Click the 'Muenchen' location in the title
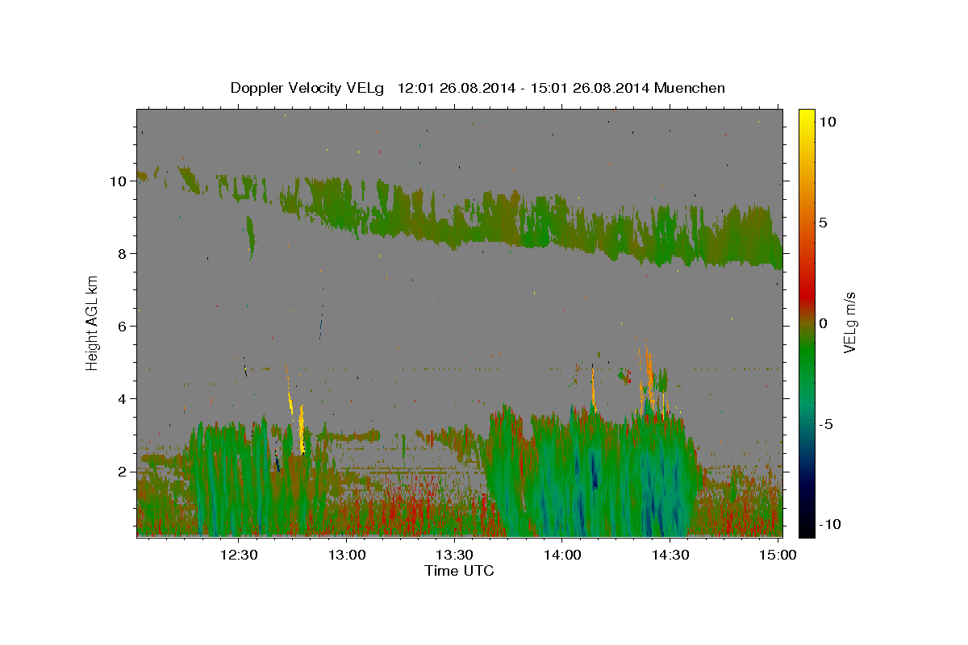968x645 pixels. point(690,88)
